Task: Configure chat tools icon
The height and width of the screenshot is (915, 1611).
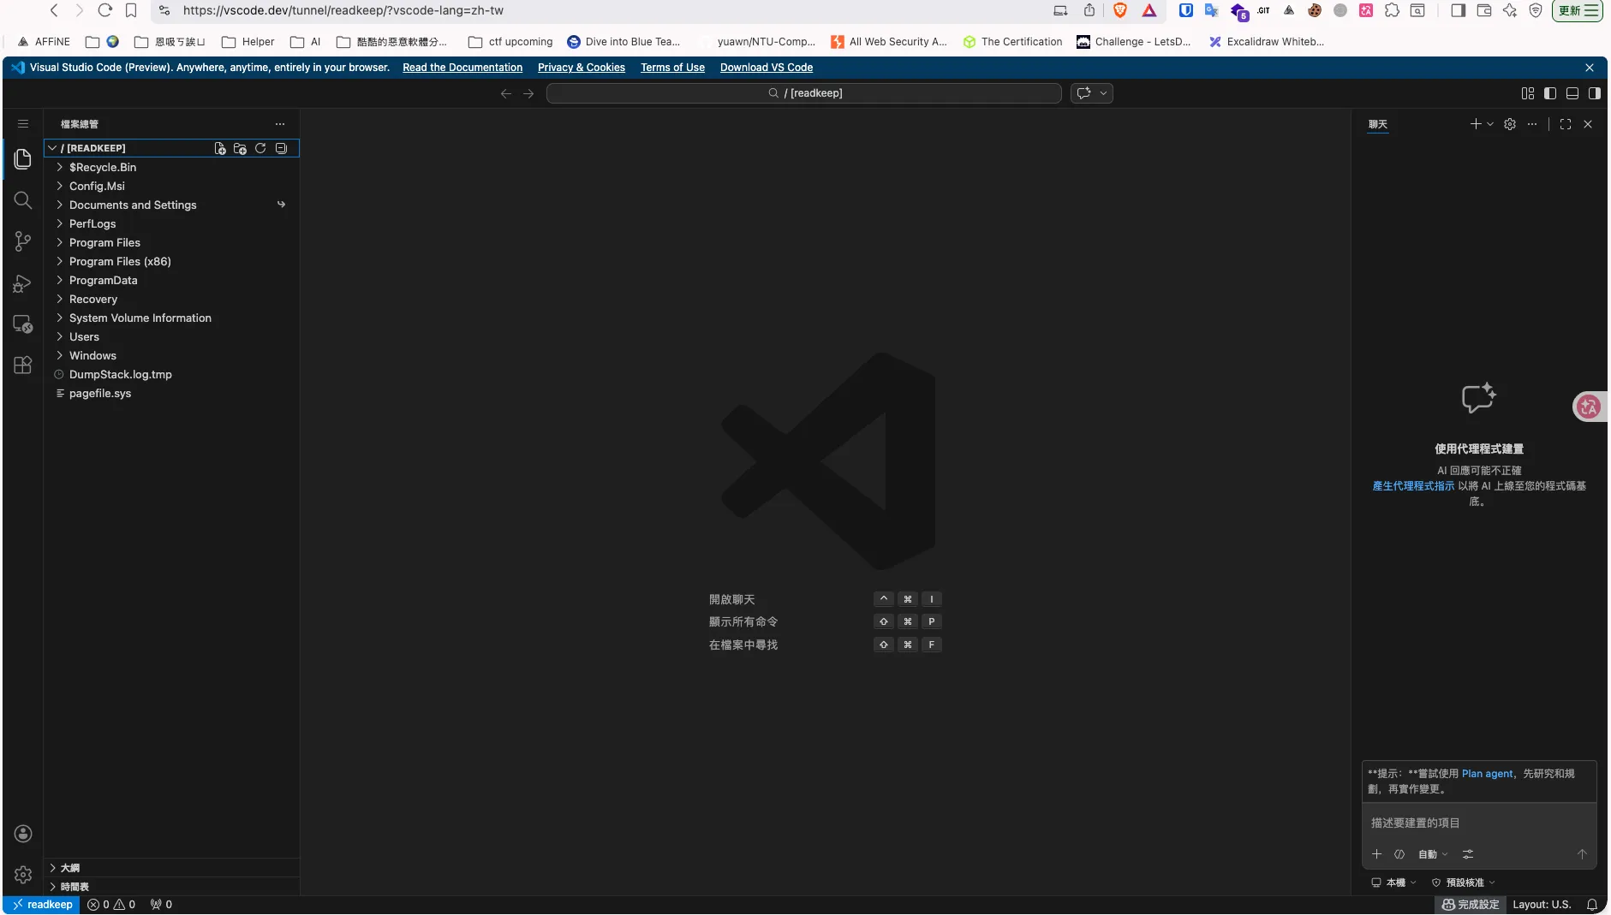Action: pyautogui.click(x=1468, y=854)
